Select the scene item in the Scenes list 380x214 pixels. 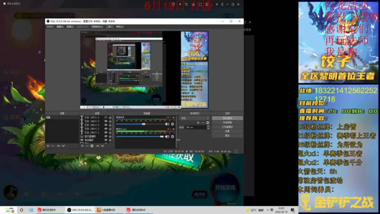click(62, 117)
